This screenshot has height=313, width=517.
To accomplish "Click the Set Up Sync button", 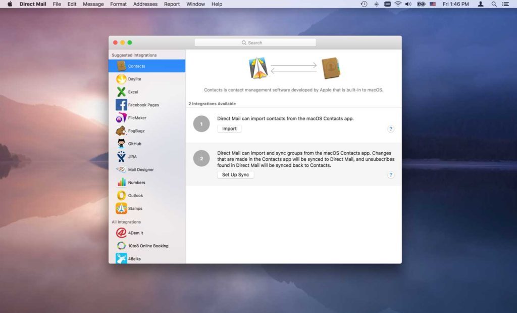I will 235,174.
